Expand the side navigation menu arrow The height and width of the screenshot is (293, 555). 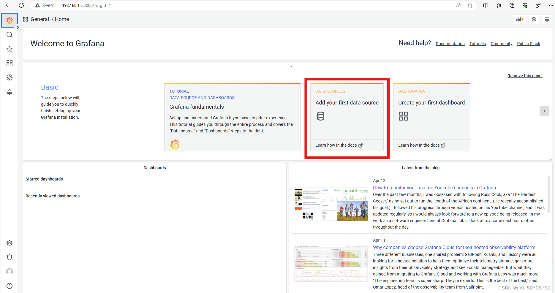[x=18, y=27]
